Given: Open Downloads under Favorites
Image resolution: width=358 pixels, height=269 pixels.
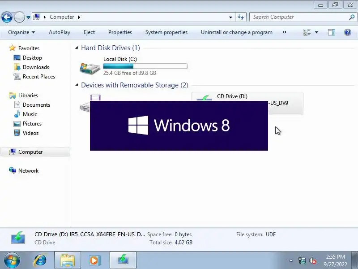Looking at the screenshot, I should 36,67.
